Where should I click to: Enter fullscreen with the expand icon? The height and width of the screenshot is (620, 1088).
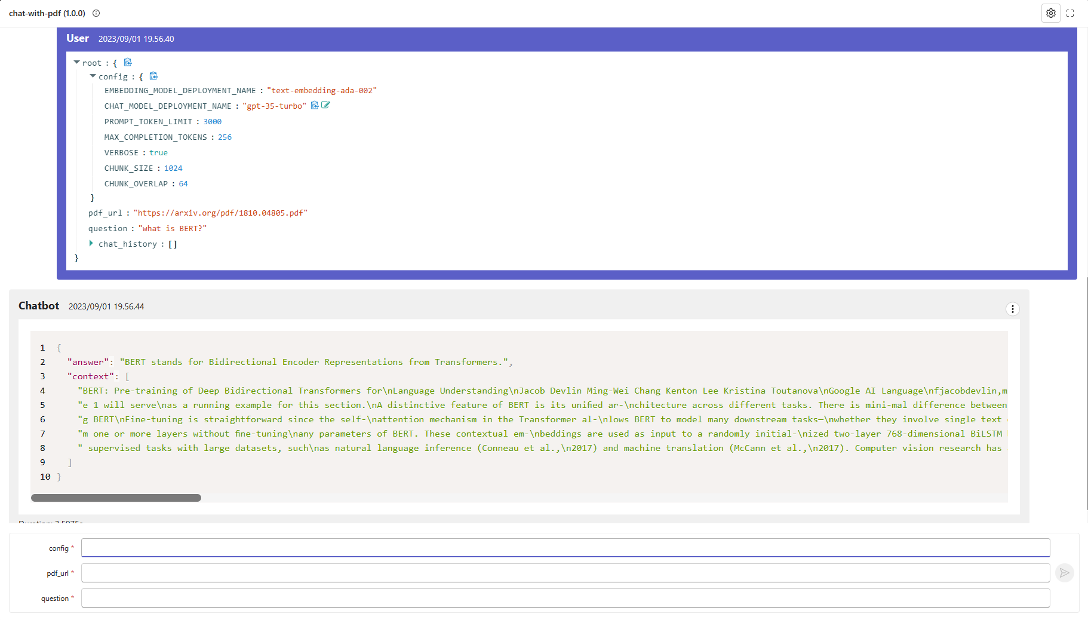[1070, 13]
